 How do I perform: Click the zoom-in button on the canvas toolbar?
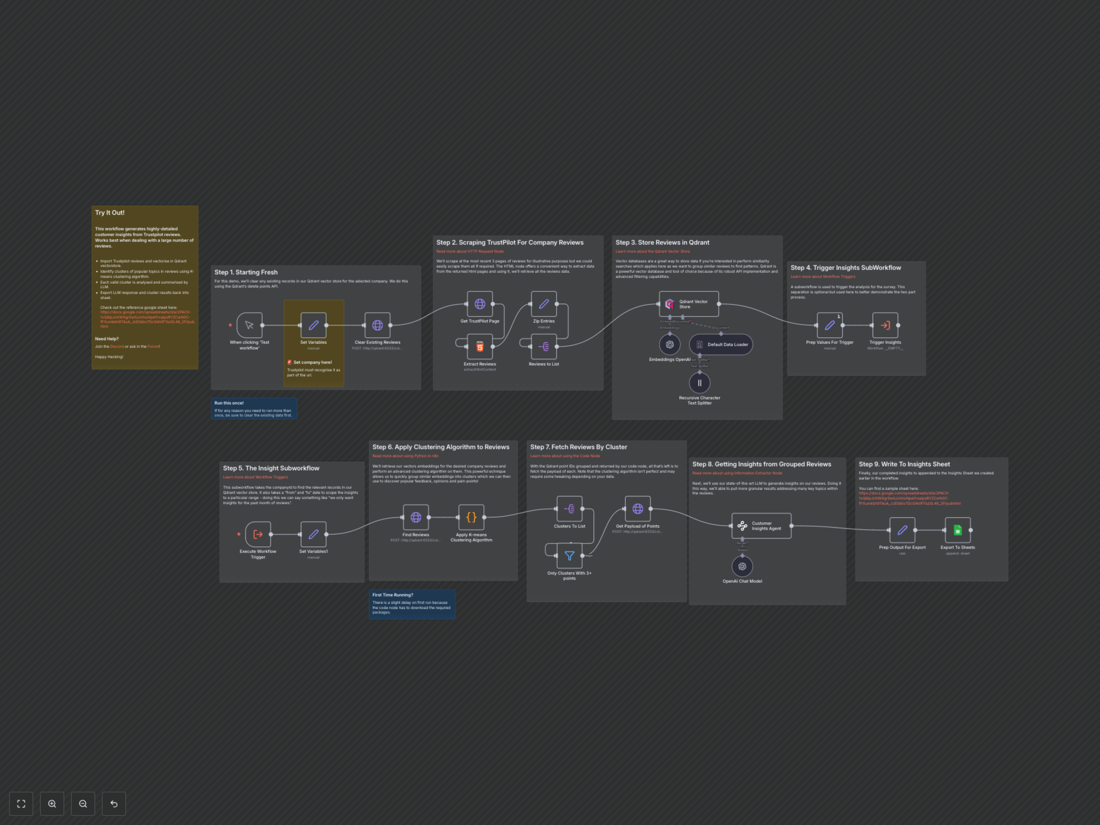click(x=52, y=804)
